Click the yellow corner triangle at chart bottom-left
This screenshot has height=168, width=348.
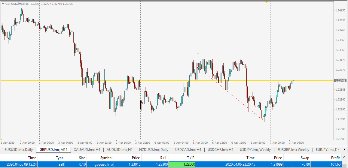pos(2,139)
